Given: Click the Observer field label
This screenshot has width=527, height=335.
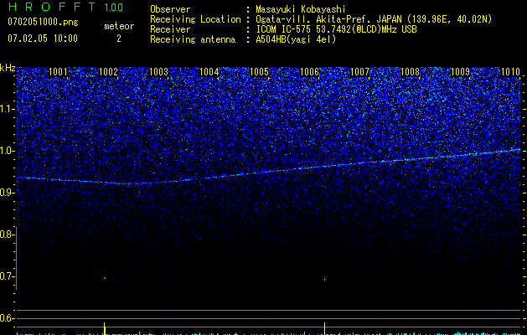Looking at the screenshot, I should [170, 9].
